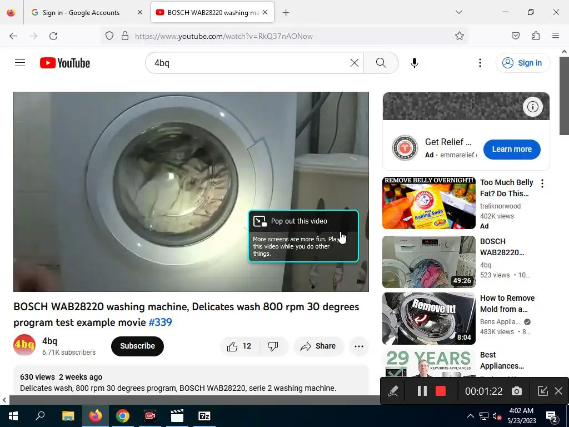This screenshot has width=569, height=427.
Task: Open the video description box
Action: 191,381
